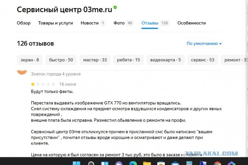248x165 pixels.
Task: Filter reviews by the быстро · 50 chip
Action: [x=61, y=60]
